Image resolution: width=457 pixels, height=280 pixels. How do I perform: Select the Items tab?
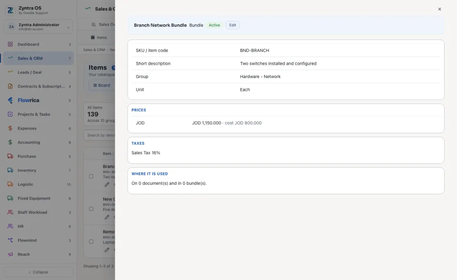click(99, 37)
